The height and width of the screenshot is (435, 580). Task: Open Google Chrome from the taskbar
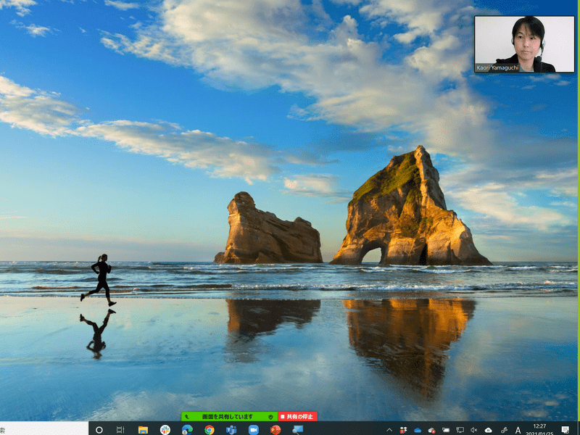(x=210, y=429)
